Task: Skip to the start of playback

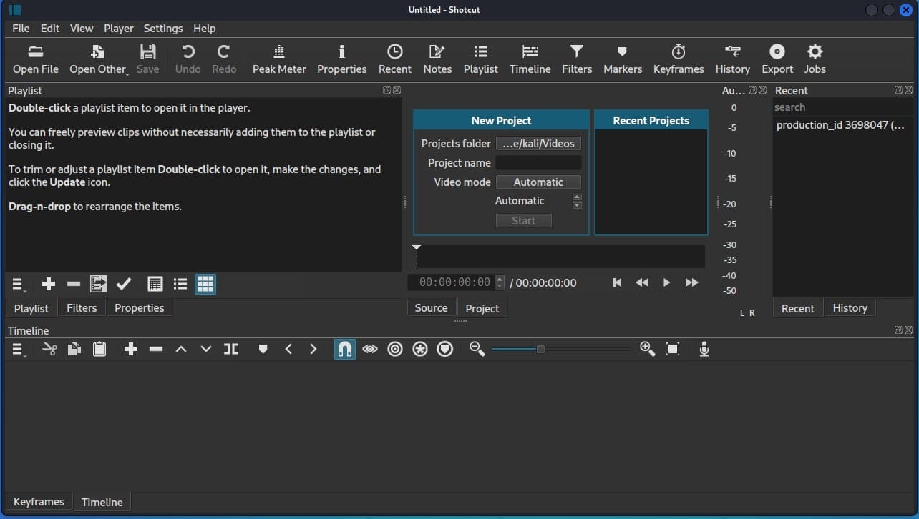Action: 617,282
